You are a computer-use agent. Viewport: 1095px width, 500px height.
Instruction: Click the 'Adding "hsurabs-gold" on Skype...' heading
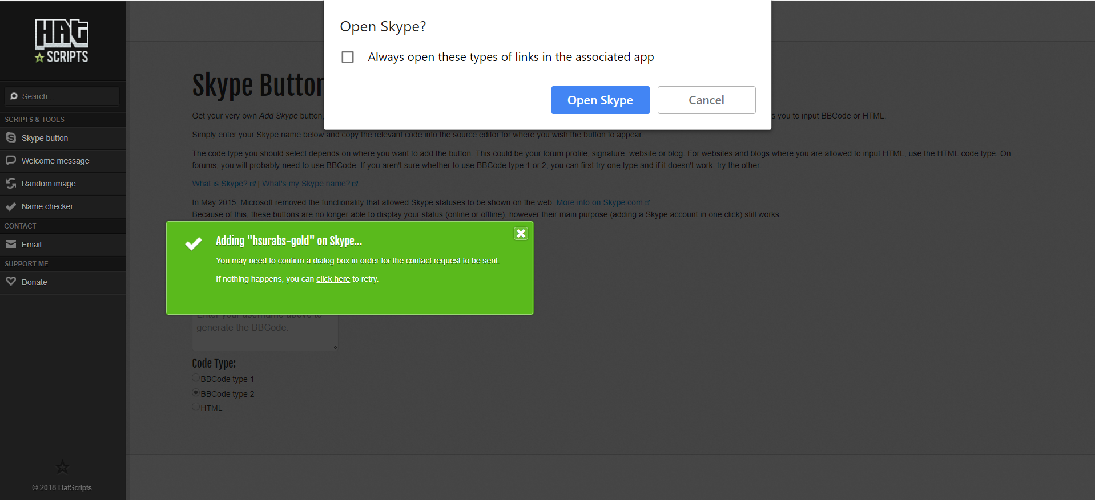click(x=288, y=241)
